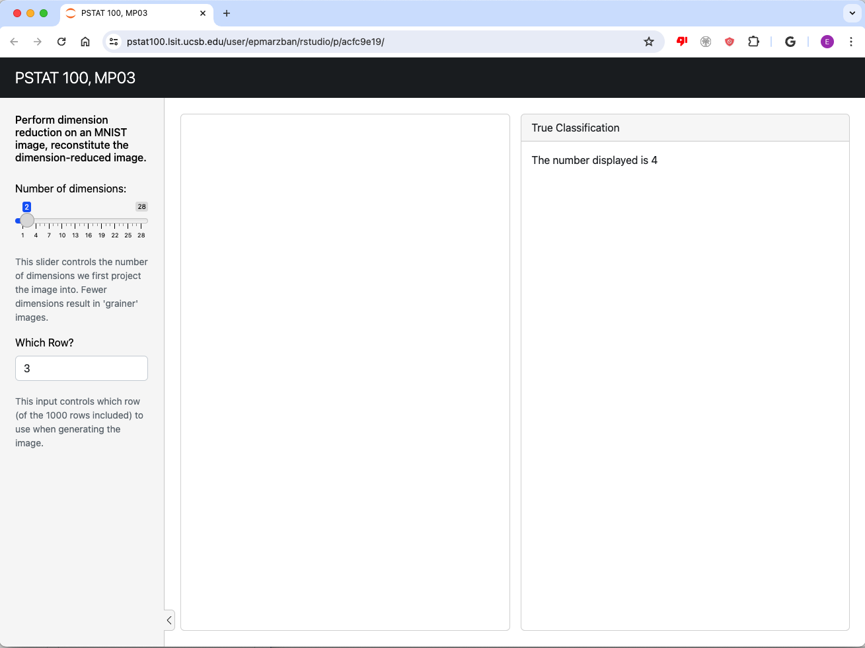Click the 'Number of dimensions:' label

71,188
